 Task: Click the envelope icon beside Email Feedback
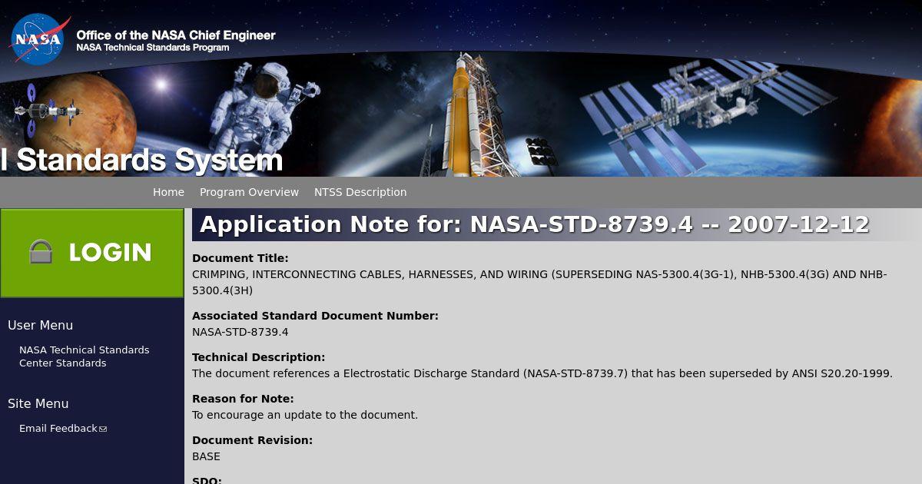103,429
